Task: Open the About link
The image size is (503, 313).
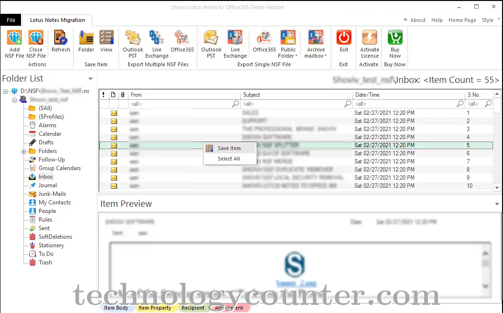Action: click(x=417, y=20)
